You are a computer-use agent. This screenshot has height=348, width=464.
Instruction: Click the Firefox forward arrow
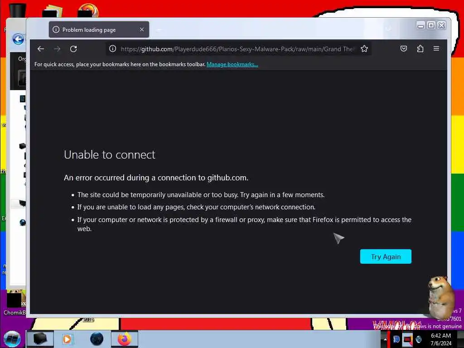(x=57, y=49)
